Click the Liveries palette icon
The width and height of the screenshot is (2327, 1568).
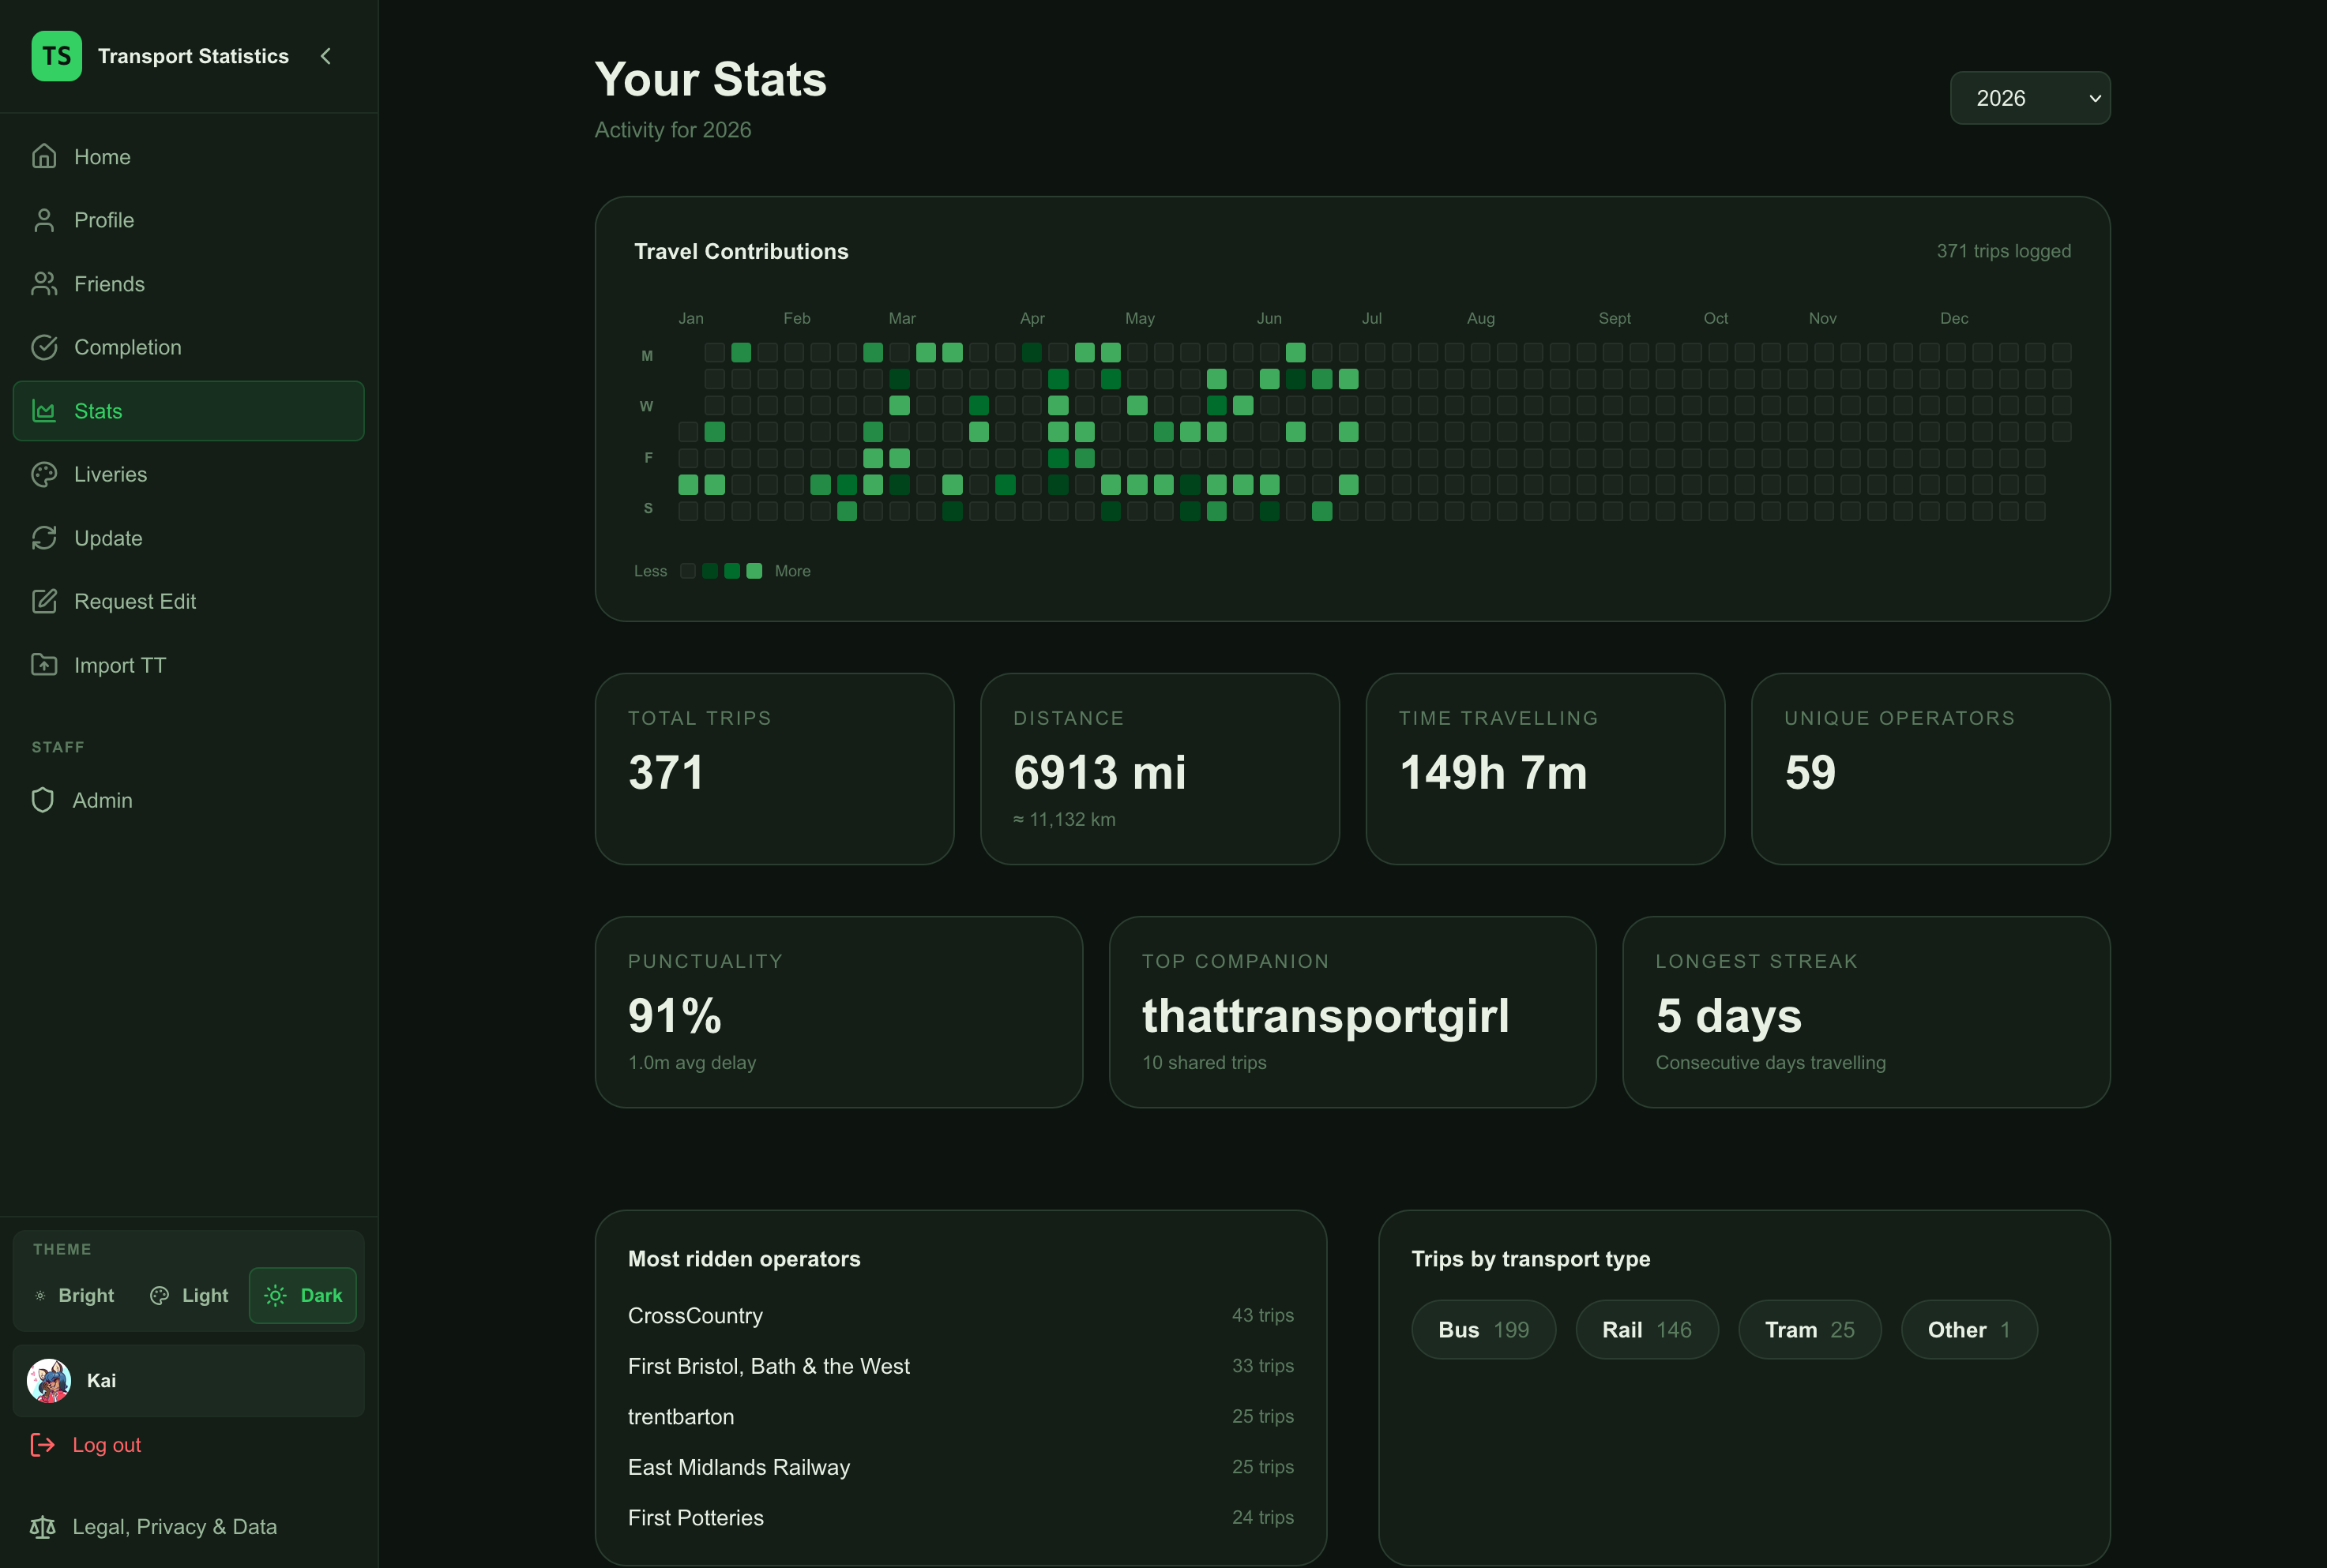tap(44, 474)
